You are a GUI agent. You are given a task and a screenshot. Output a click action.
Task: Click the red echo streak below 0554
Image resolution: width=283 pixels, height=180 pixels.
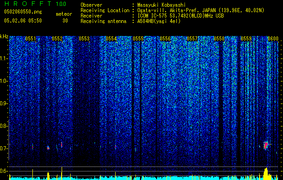click(x=115, y=147)
